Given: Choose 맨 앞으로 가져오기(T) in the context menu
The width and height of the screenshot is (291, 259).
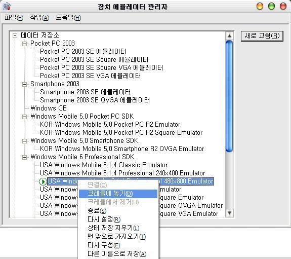Looking at the screenshot, I should [x=118, y=236].
